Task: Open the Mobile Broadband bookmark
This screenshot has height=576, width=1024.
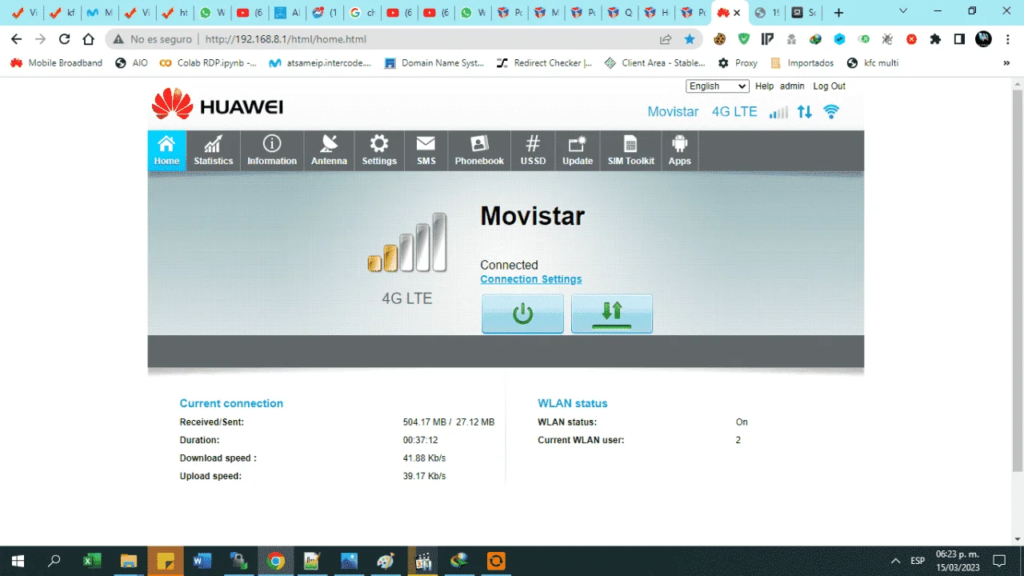Action: point(56,62)
